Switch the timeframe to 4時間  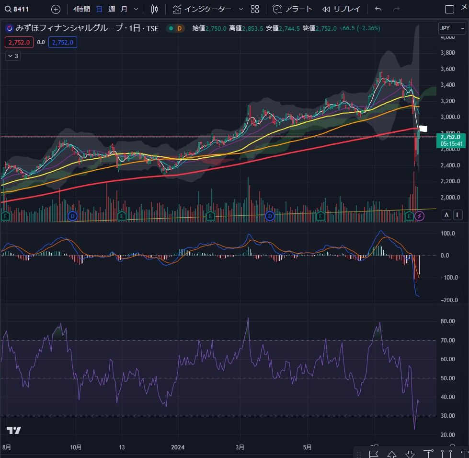click(x=81, y=9)
